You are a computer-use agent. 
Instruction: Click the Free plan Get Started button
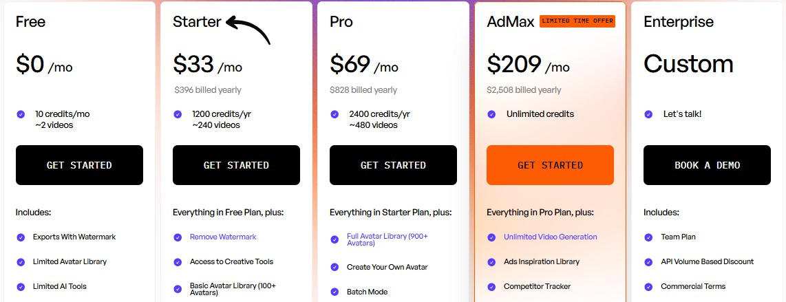pyautogui.click(x=79, y=165)
